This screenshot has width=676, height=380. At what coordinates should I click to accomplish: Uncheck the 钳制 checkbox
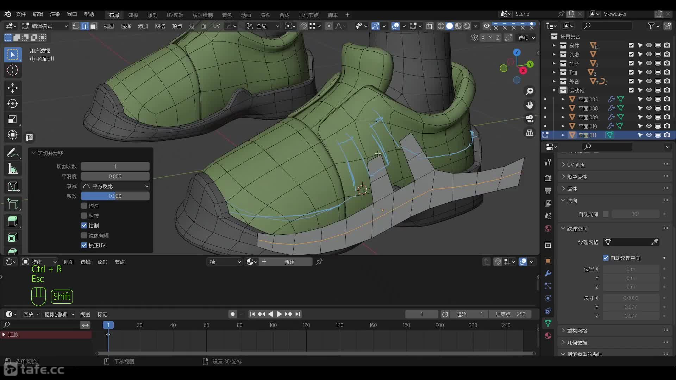[84, 226]
